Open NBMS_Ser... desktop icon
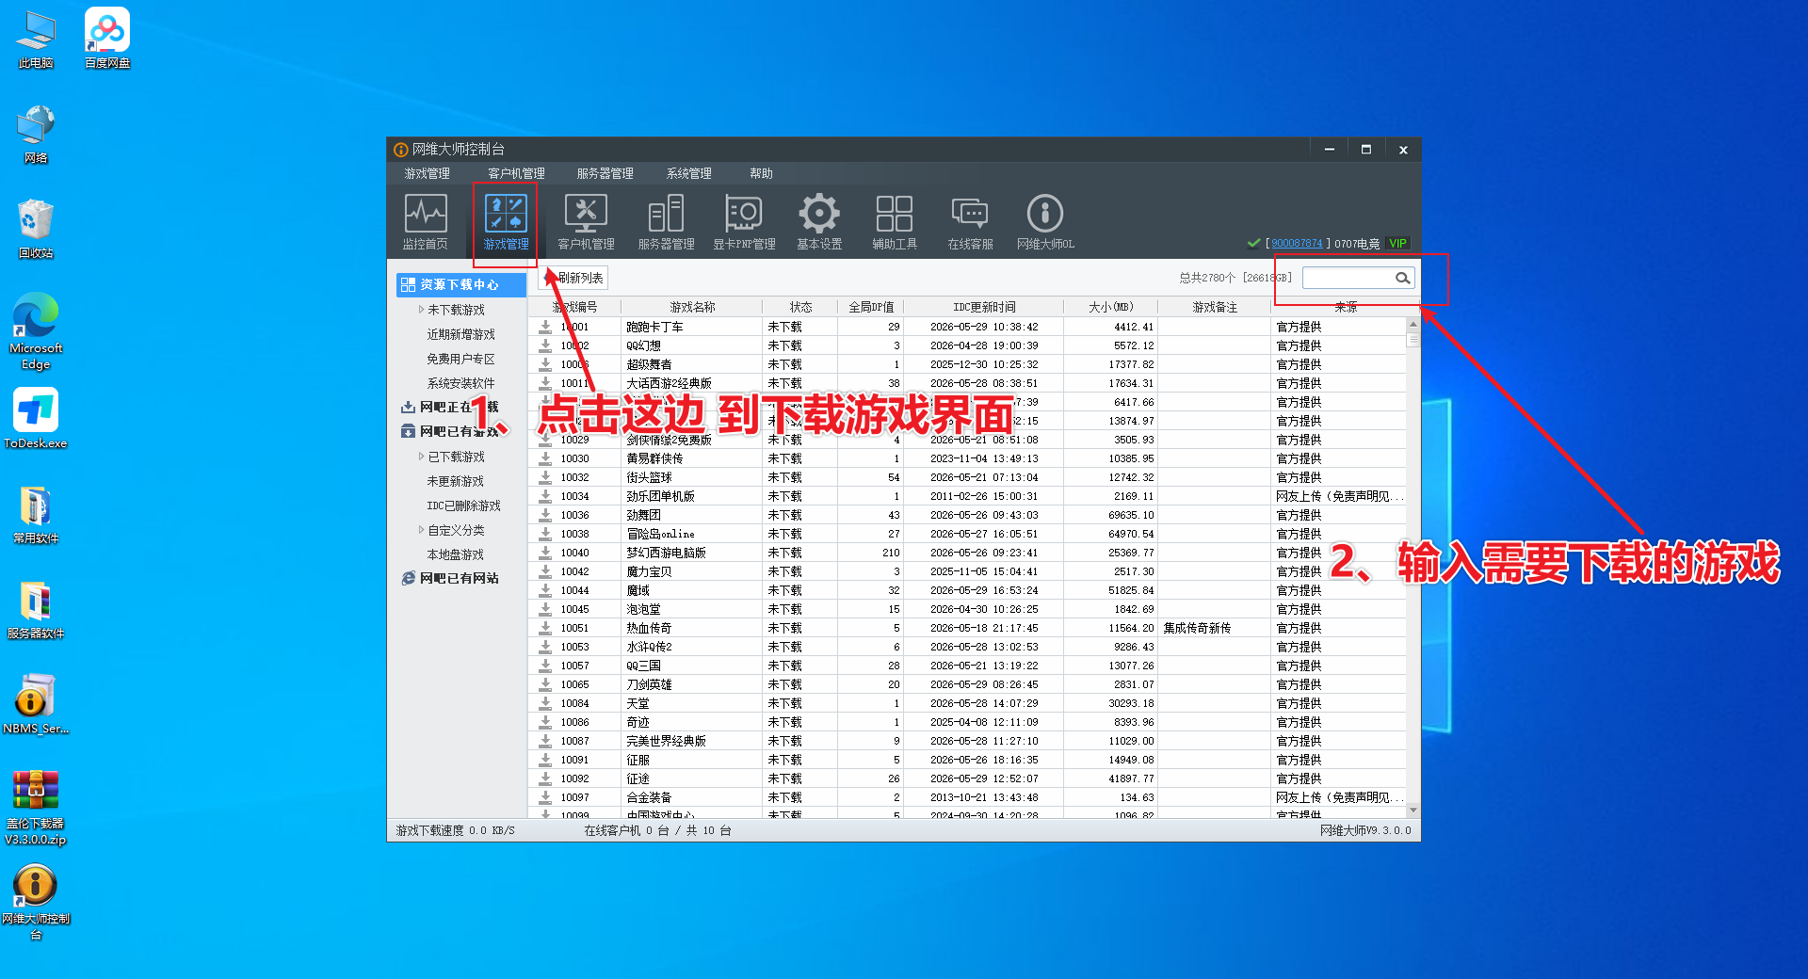This screenshot has width=1808, height=979. (36, 704)
